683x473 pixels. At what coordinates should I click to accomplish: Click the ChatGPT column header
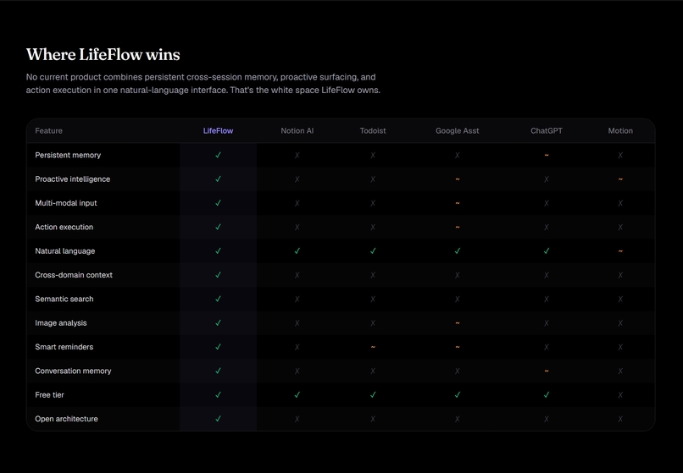[547, 130]
